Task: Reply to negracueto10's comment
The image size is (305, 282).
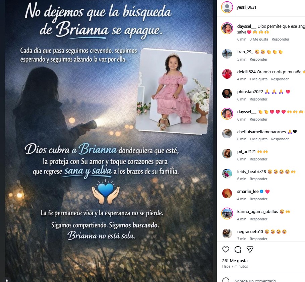Action: click(x=258, y=239)
